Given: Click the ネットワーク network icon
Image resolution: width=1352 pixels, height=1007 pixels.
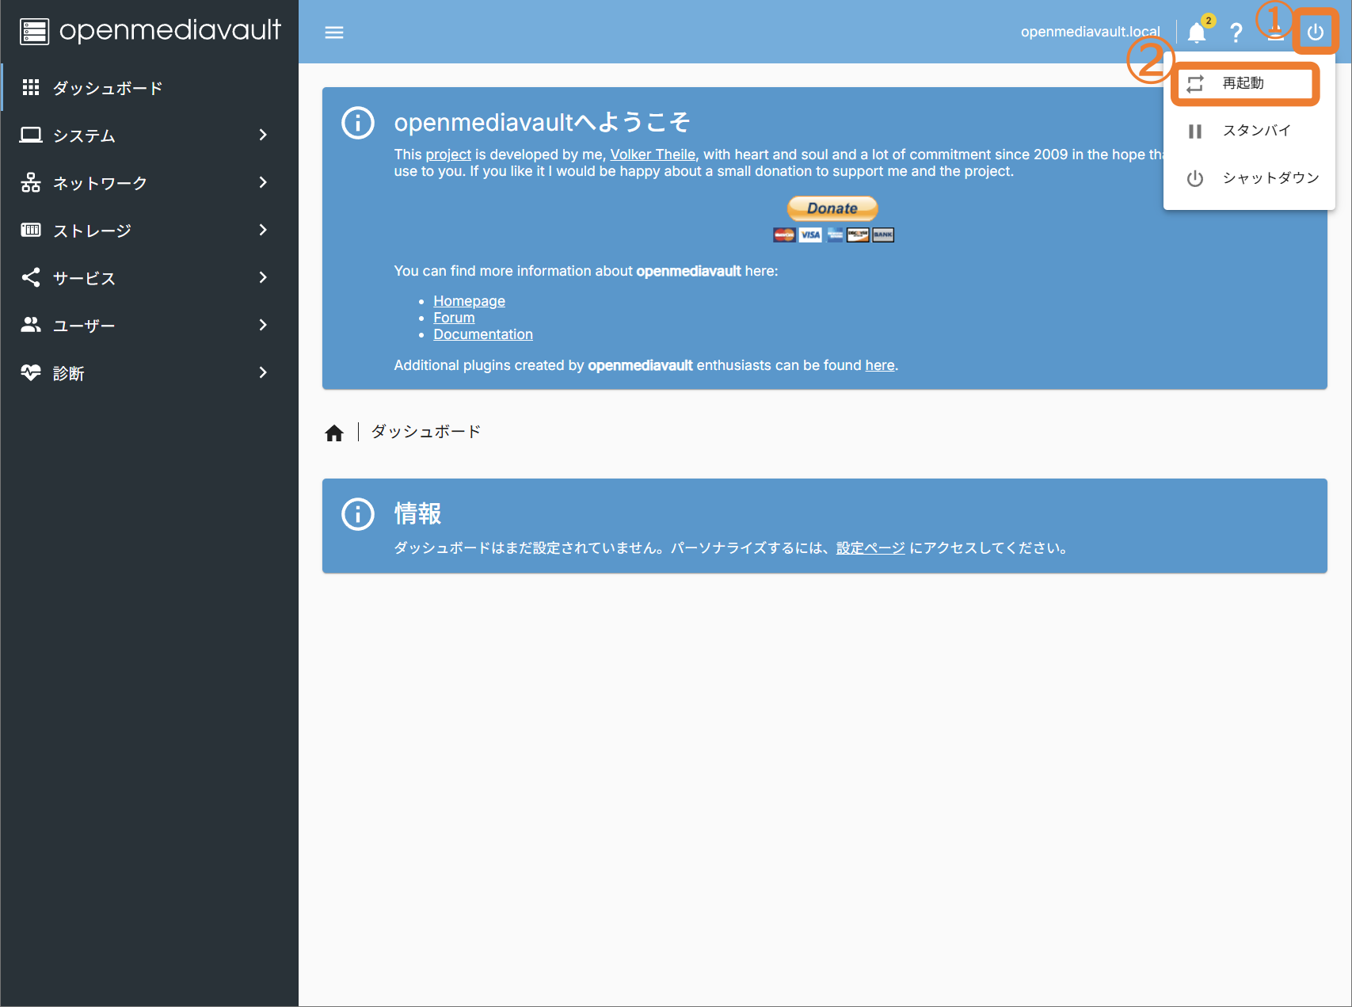Looking at the screenshot, I should coord(31,182).
